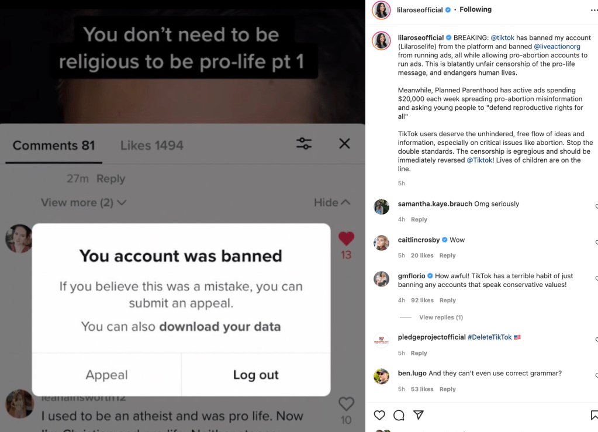Switch to the Likes 1494 tab
Screen dimensions: 598x432
coord(152,145)
